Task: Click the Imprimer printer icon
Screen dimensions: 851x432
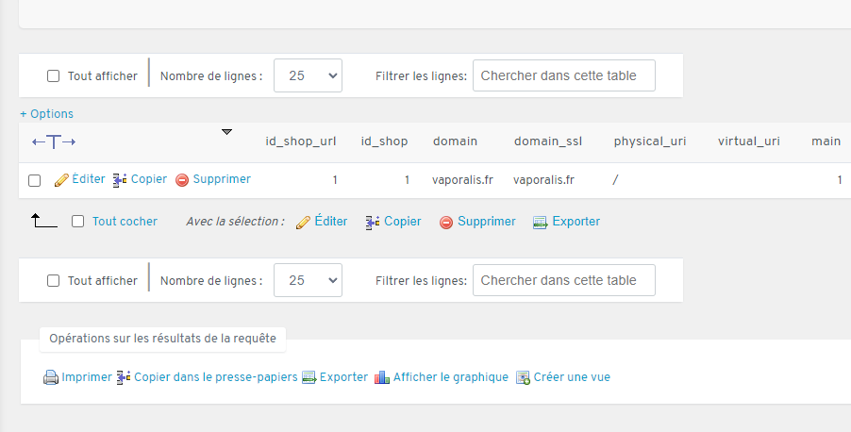Action: [51, 377]
